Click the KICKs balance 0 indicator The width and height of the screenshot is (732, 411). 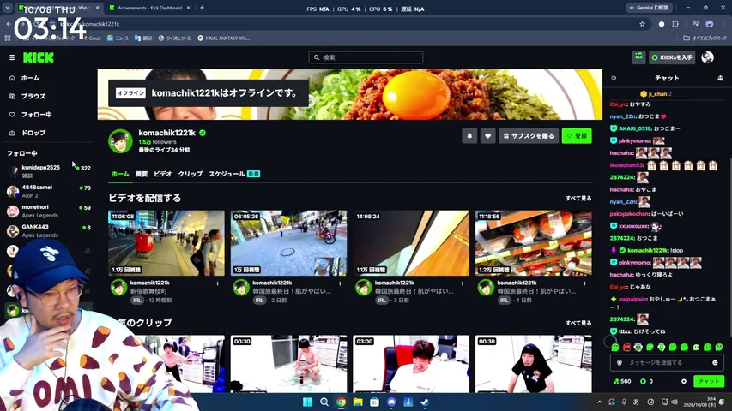pyautogui.click(x=646, y=381)
